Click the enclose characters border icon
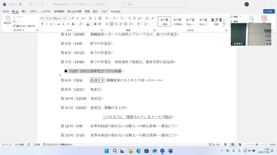This screenshot has width=277, height=155. (100, 18)
